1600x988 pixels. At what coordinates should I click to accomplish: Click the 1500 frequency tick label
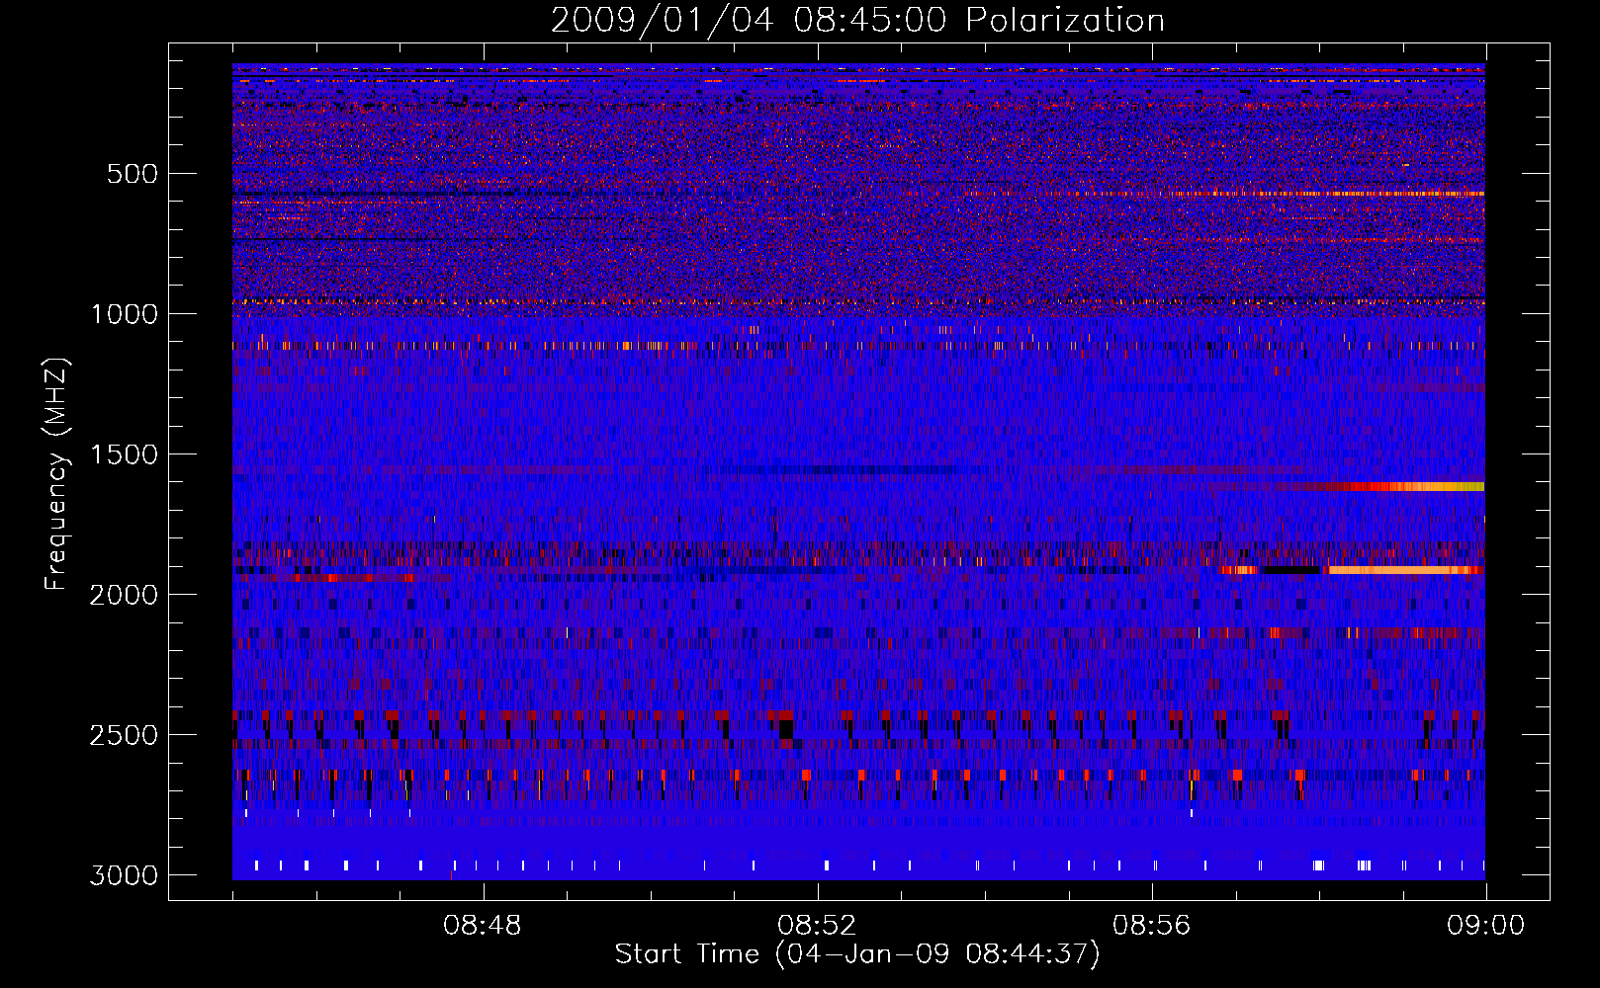(125, 454)
